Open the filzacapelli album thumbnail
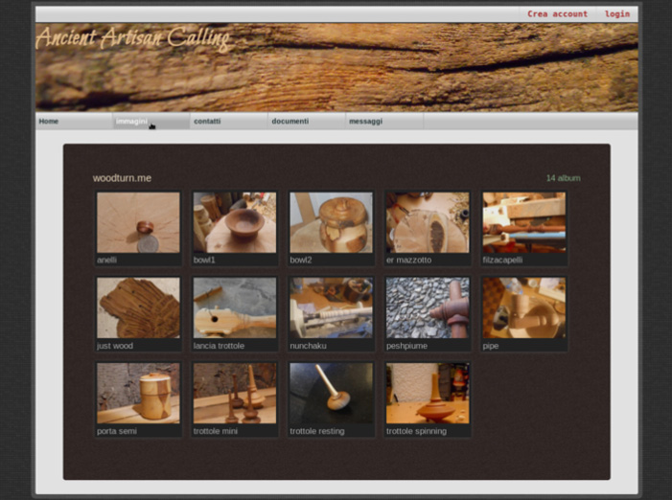The height and width of the screenshot is (500, 672). point(523,222)
